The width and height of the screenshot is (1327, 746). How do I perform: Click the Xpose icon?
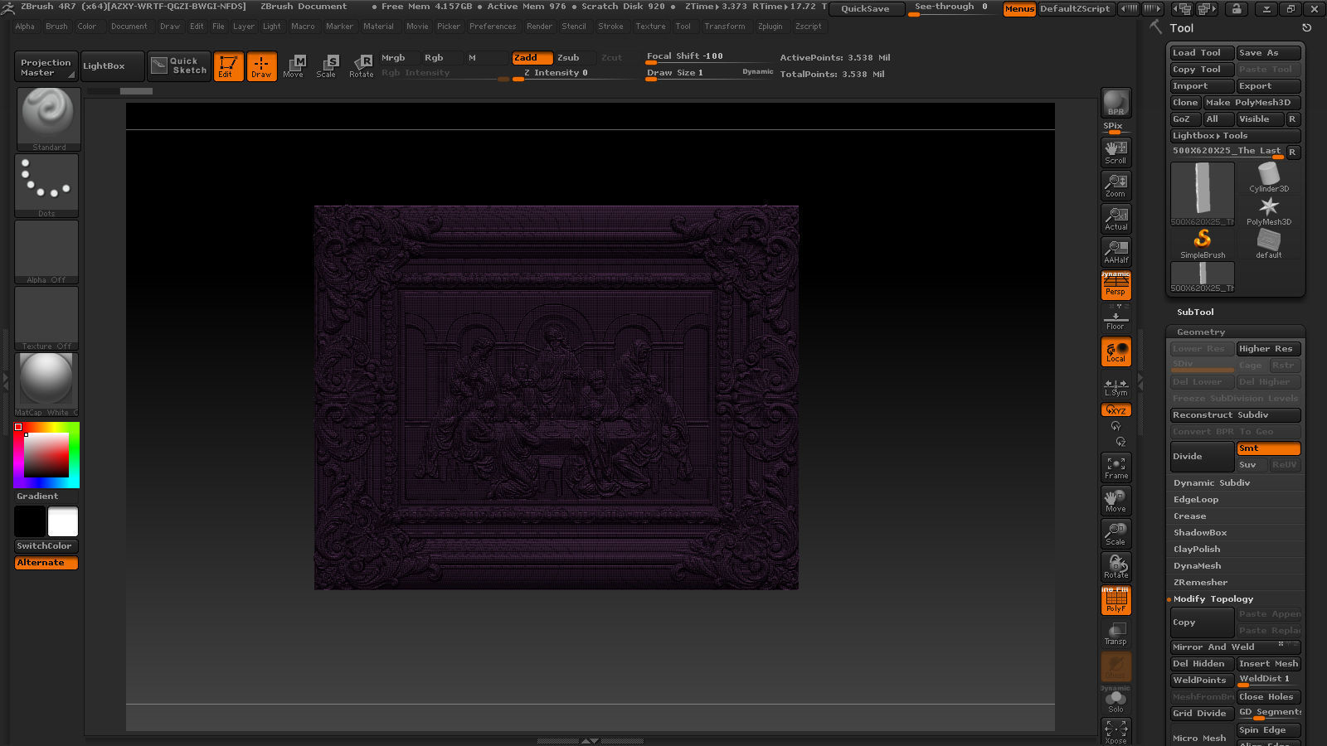coord(1116,732)
